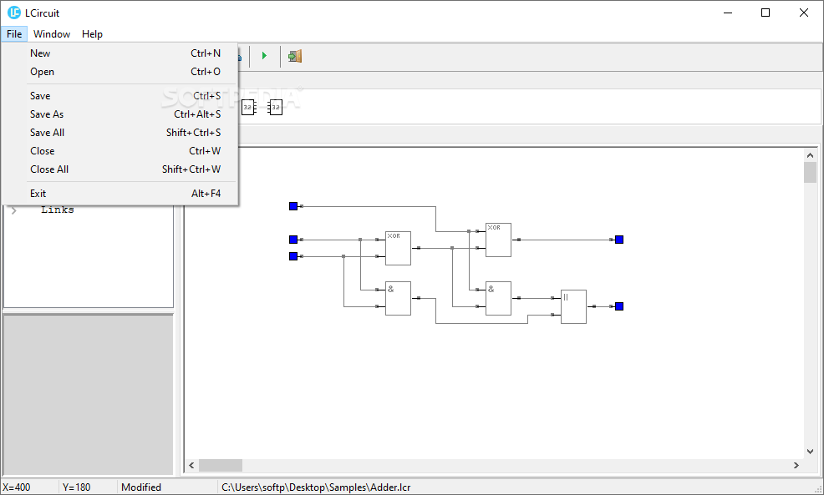
Task: Choose Save As menu entry
Action: (x=120, y=114)
